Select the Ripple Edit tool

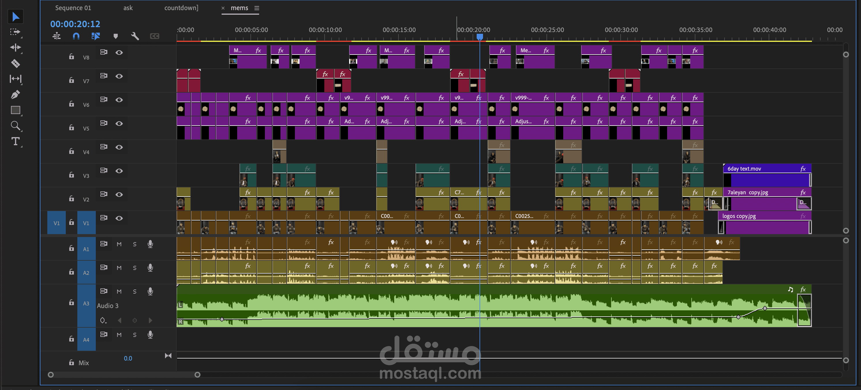tap(15, 48)
